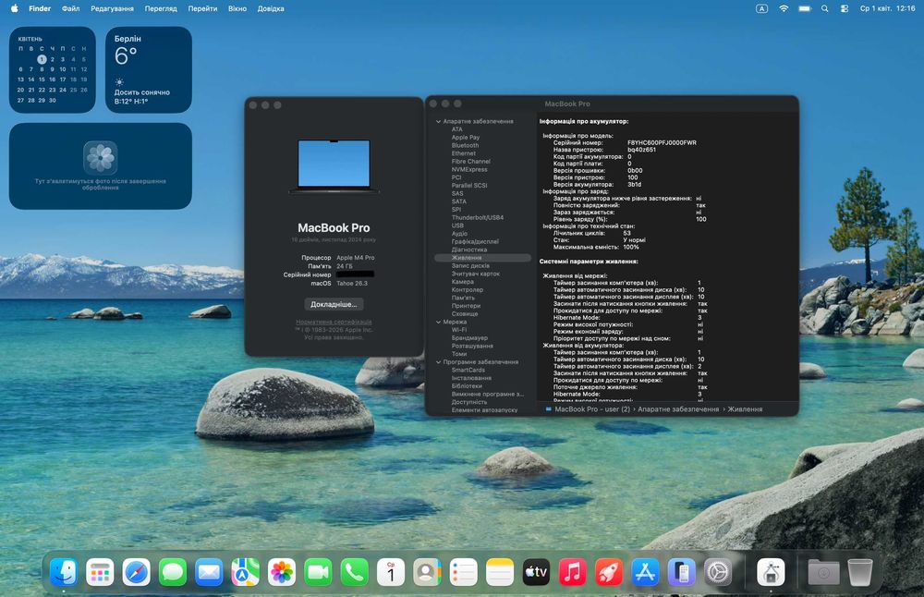Viewport: 924px width, 597px height.
Task: Select Камера in the hardware list
Action: [463, 282]
